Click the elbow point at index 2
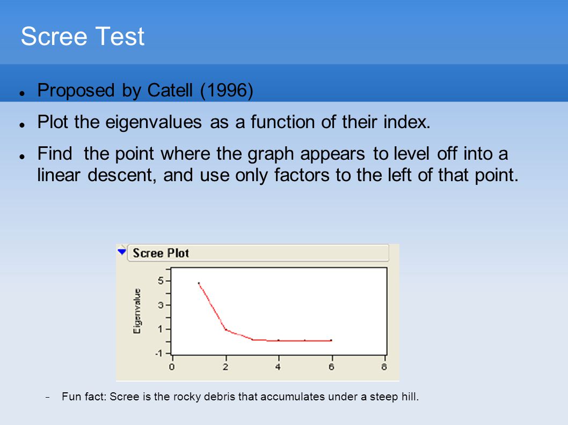568x425 pixels. tap(226, 330)
